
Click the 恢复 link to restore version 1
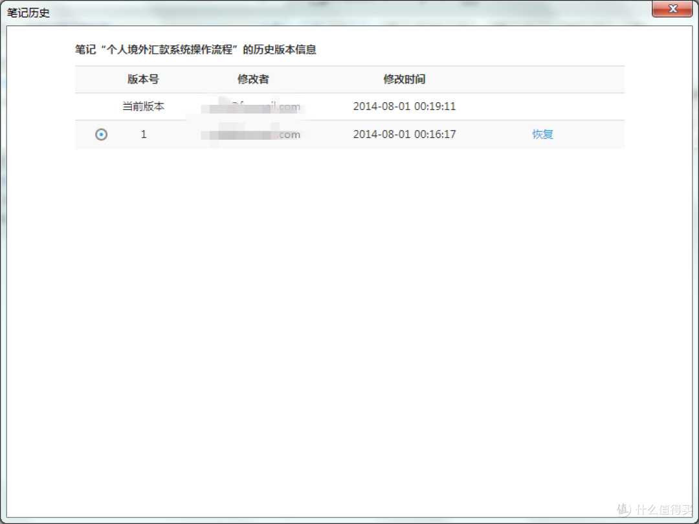(x=542, y=134)
